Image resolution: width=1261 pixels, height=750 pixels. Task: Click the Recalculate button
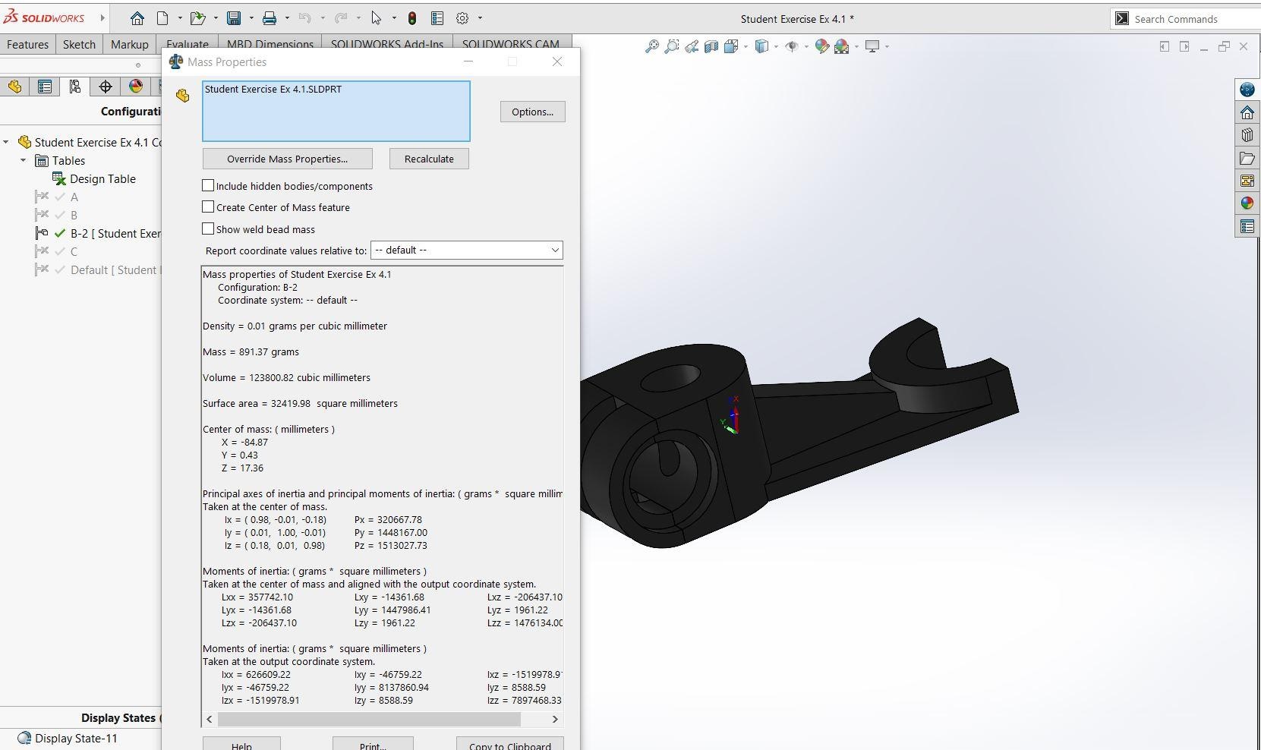429,159
